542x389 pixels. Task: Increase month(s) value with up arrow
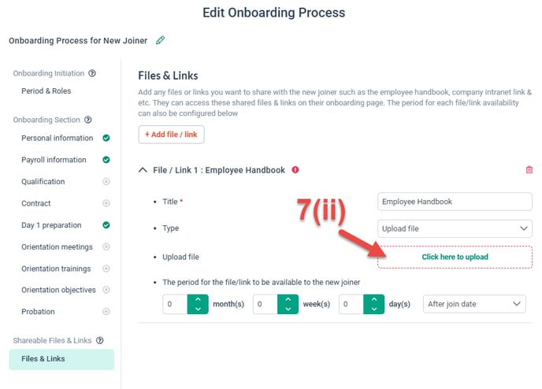click(198, 299)
